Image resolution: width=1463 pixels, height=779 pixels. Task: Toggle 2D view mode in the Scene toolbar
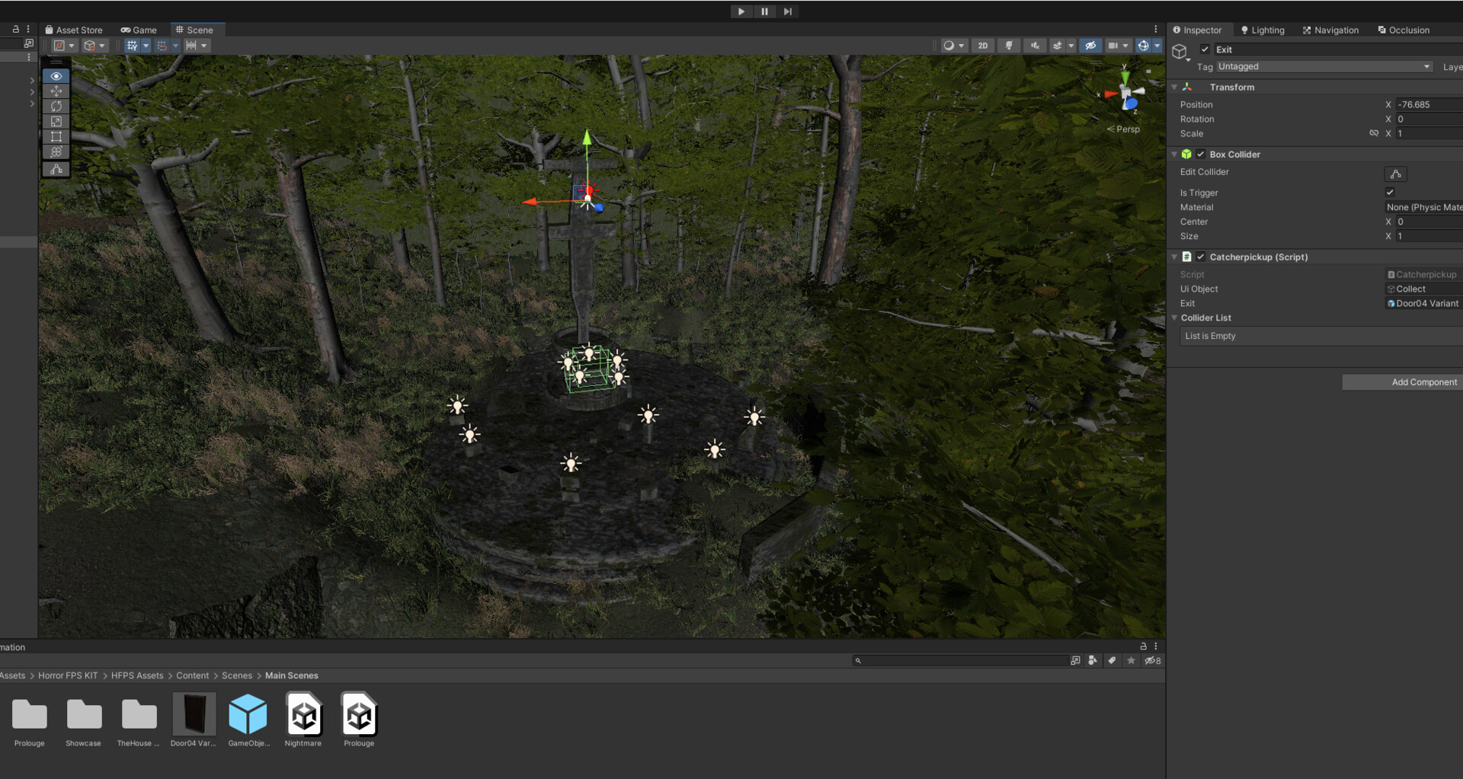pos(982,45)
